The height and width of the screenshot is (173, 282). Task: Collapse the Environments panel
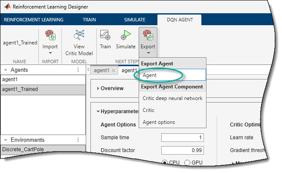[x=6, y=140]
